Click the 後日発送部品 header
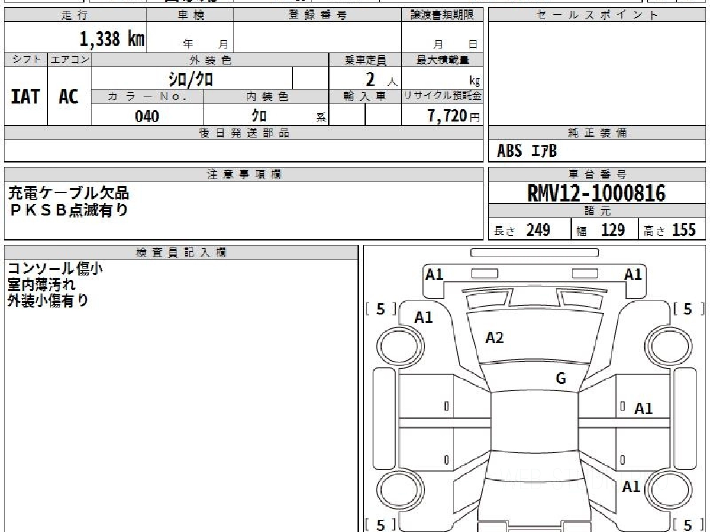The height and width of the screenshot is (532, 710). (x=244, y=133)
